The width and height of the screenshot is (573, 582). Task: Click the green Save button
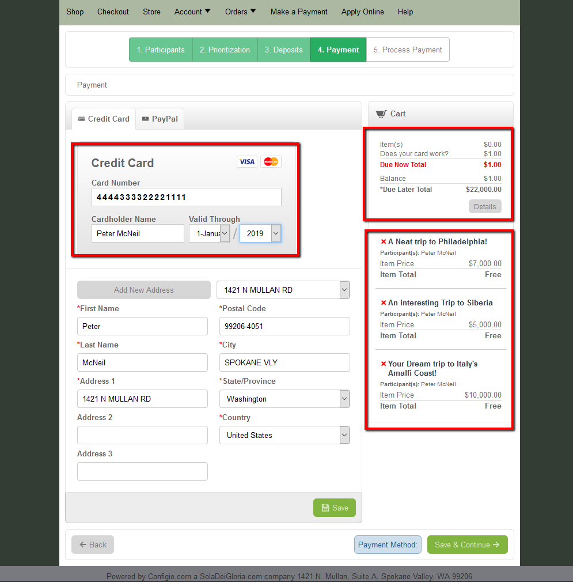pyautogui.click(x=335, y=508)
